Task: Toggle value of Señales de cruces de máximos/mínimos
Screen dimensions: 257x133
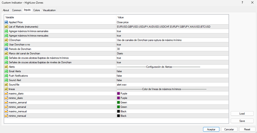Action: [x=119, y=58]
